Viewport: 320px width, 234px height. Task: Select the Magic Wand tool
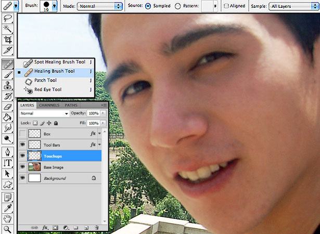tap(8, 29)
